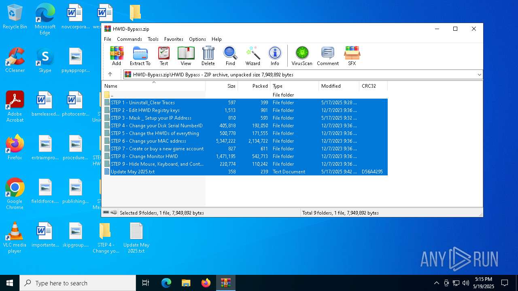This screenshot has height=291, width=518.
Task: Sort by the Type column header
Action: (x=295, y=86)
